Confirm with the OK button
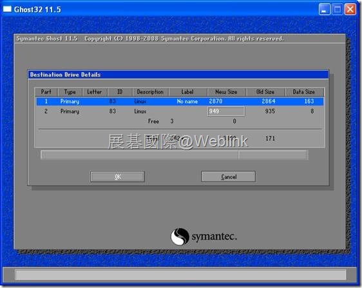This screenshot has height=288, width=362. point(117,177)
